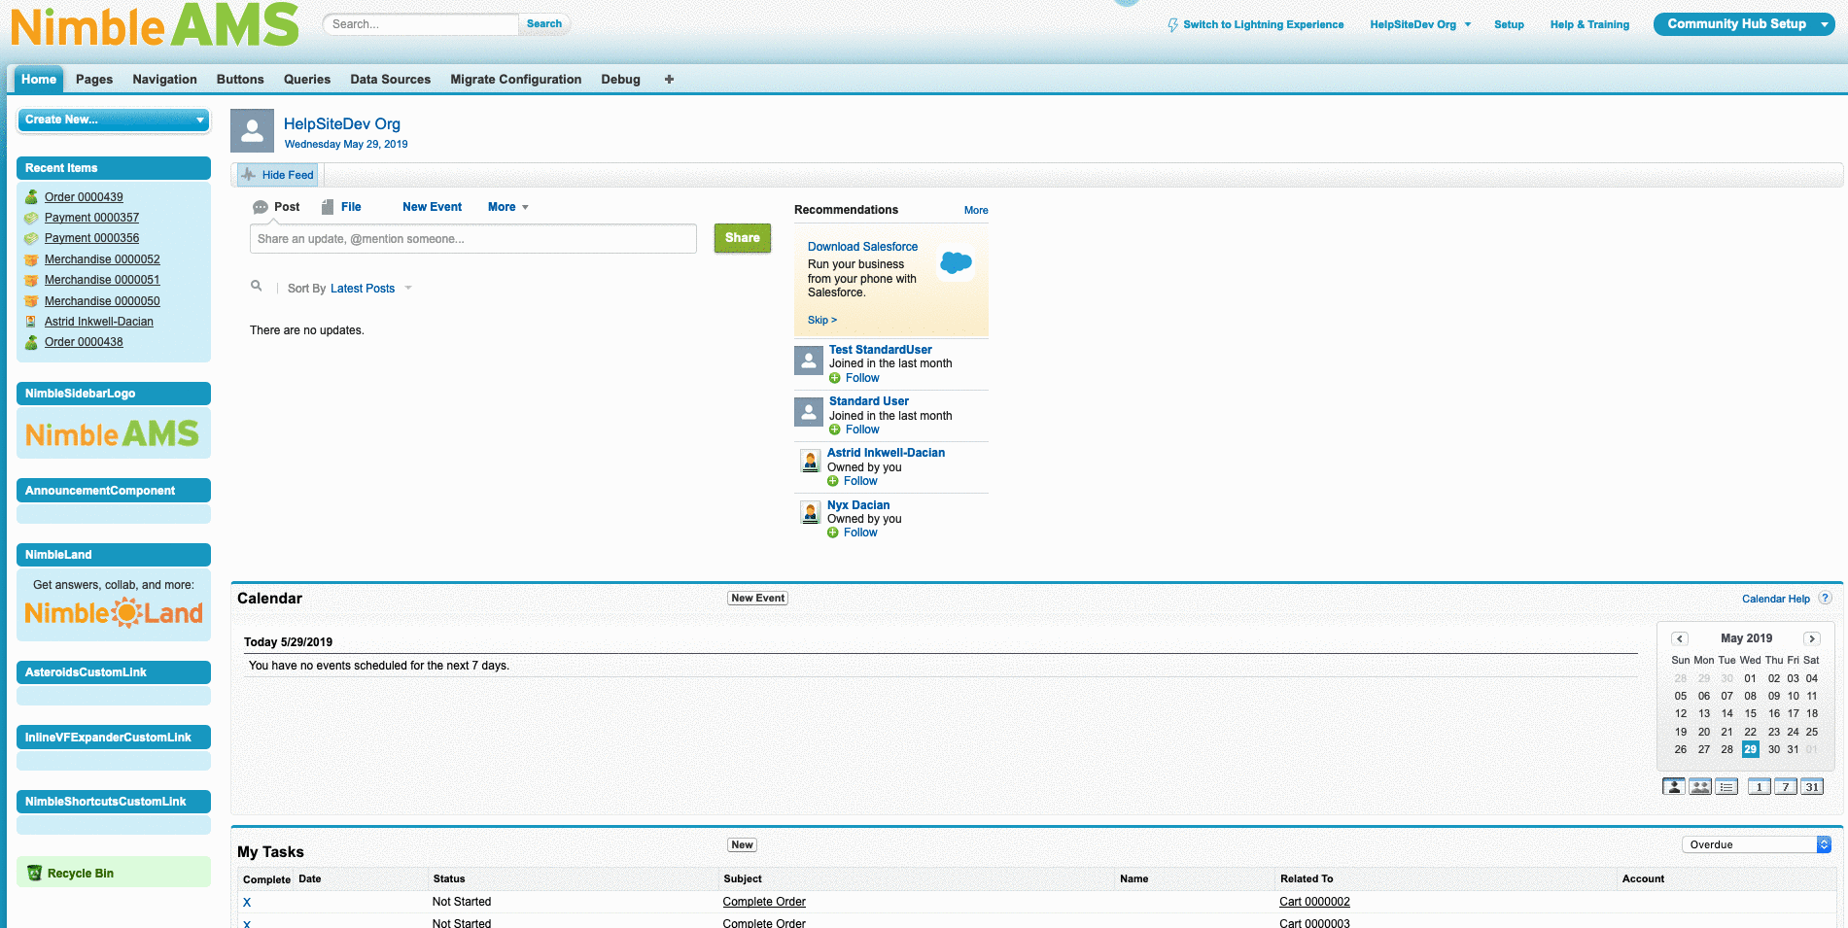
Task: Switch to the Data Sources tab
Action: click(x=390, y=80)
